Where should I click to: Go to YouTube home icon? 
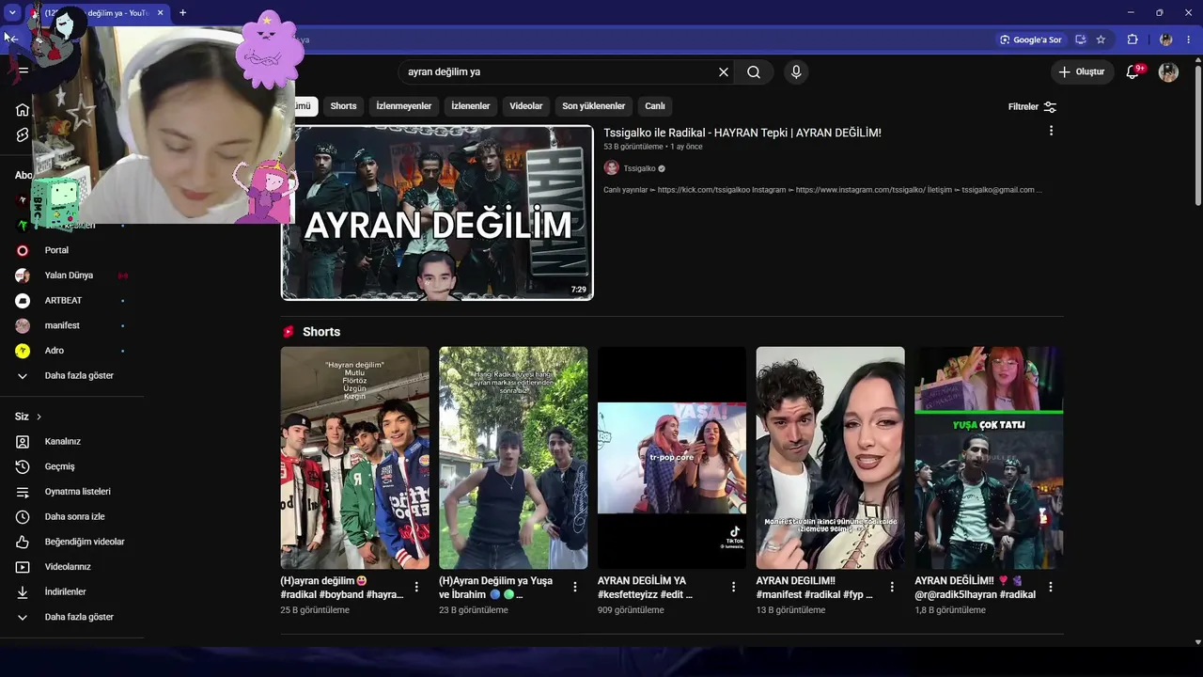pos(23,110)
